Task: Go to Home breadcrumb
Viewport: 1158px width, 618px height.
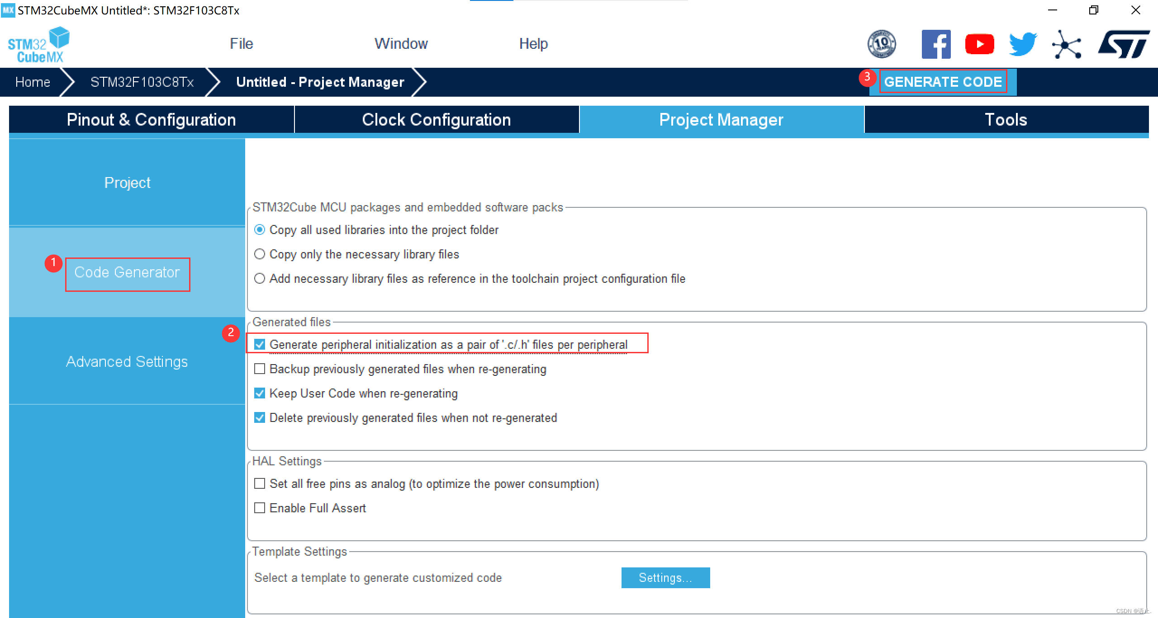Action: point(33,82)
